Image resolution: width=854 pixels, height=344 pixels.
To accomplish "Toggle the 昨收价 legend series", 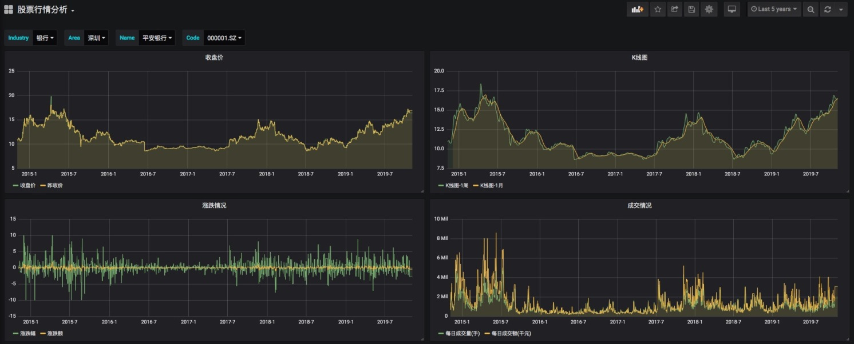I will pos(55,186).
